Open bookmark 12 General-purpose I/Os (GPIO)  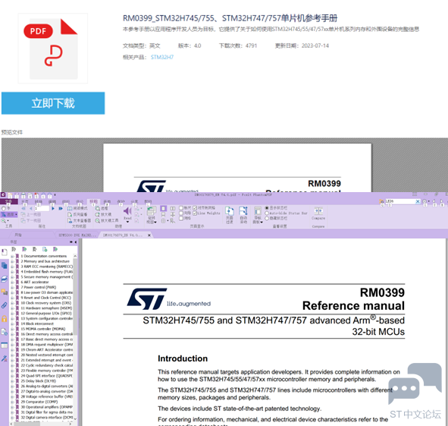click(46, 313)
